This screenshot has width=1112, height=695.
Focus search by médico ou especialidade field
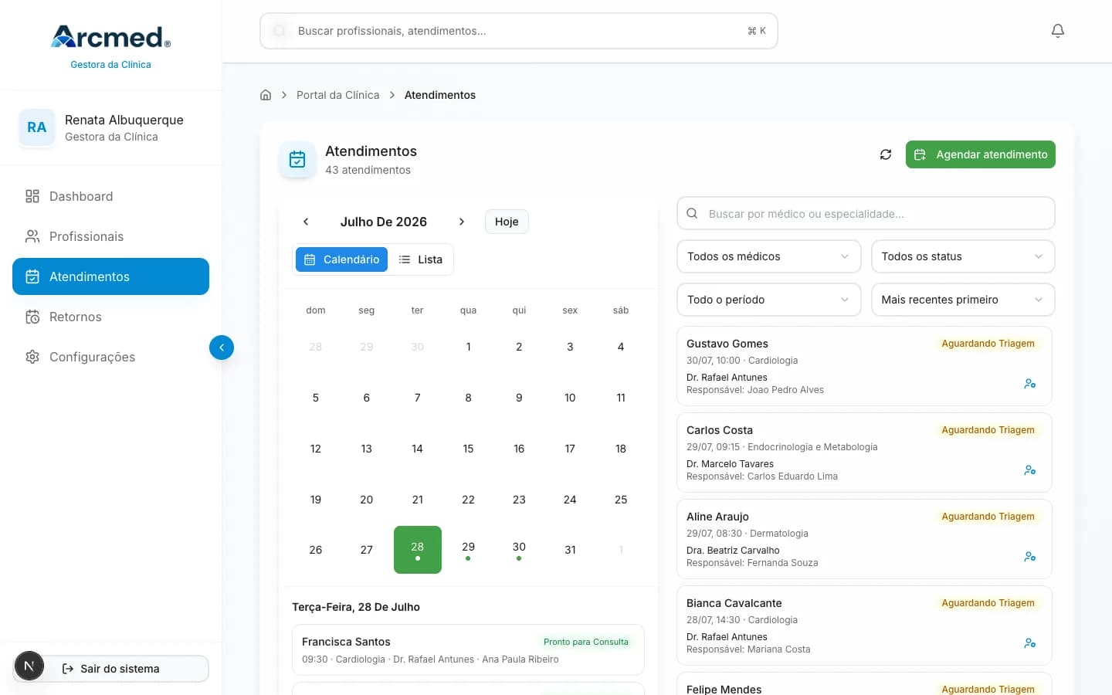click(866, 213)
